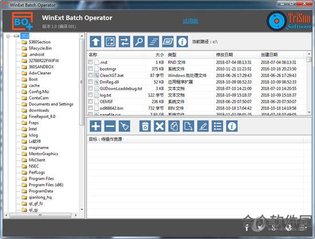Select the ClearXGT.bat file name
315x239 pixels.
click(x=112, y=76)
